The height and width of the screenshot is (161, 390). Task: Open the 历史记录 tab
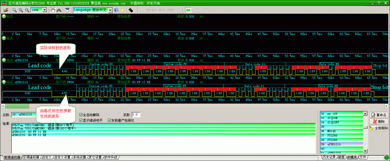328,157
